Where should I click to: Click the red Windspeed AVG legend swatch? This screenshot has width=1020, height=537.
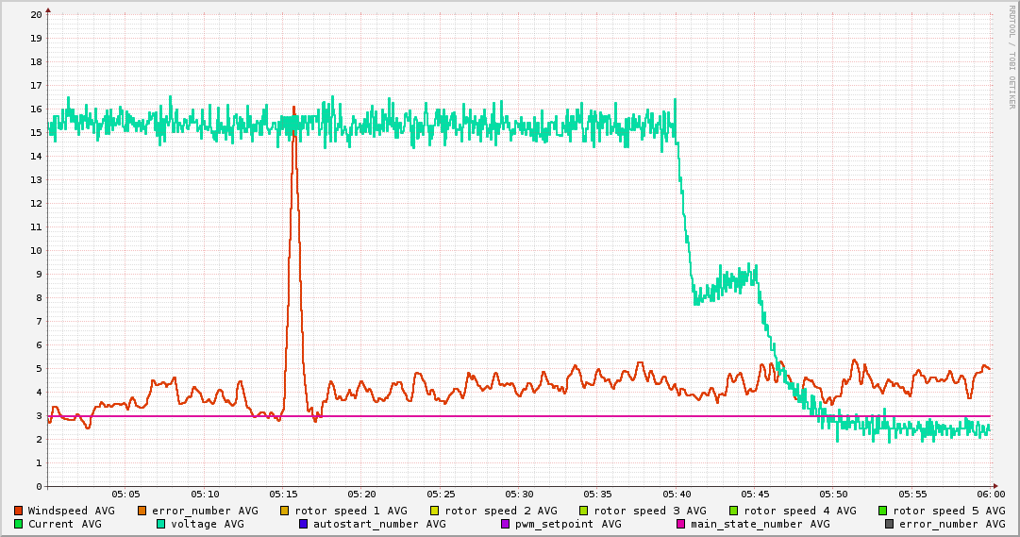pos(19,511)
